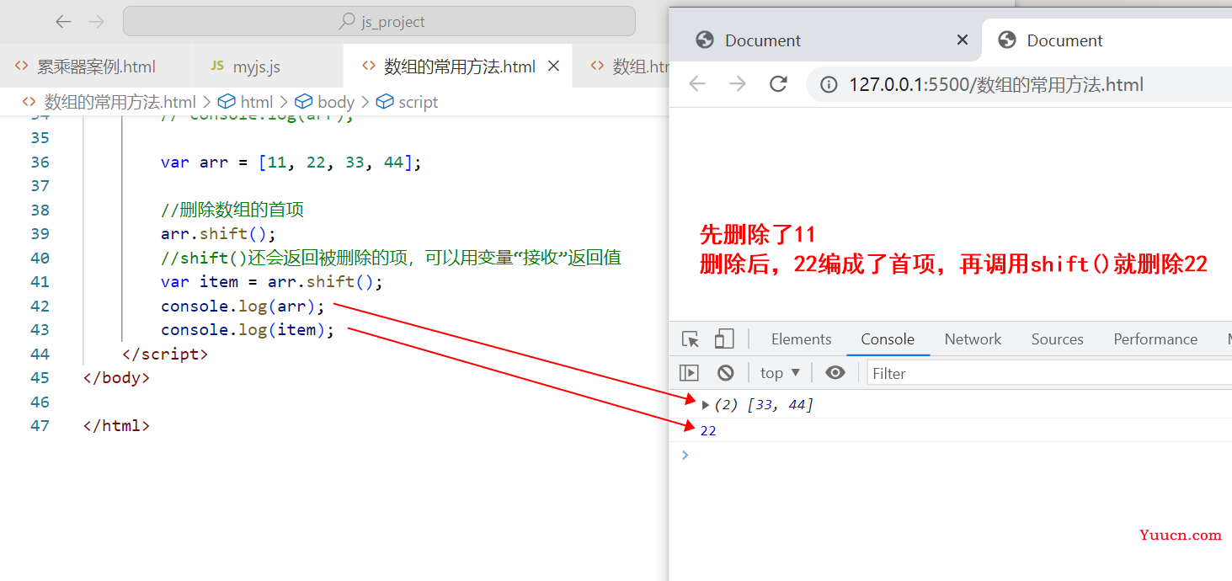The image size is (1232, 581).
Task: Click browser forward arrow button
Action: click(738, 84)
